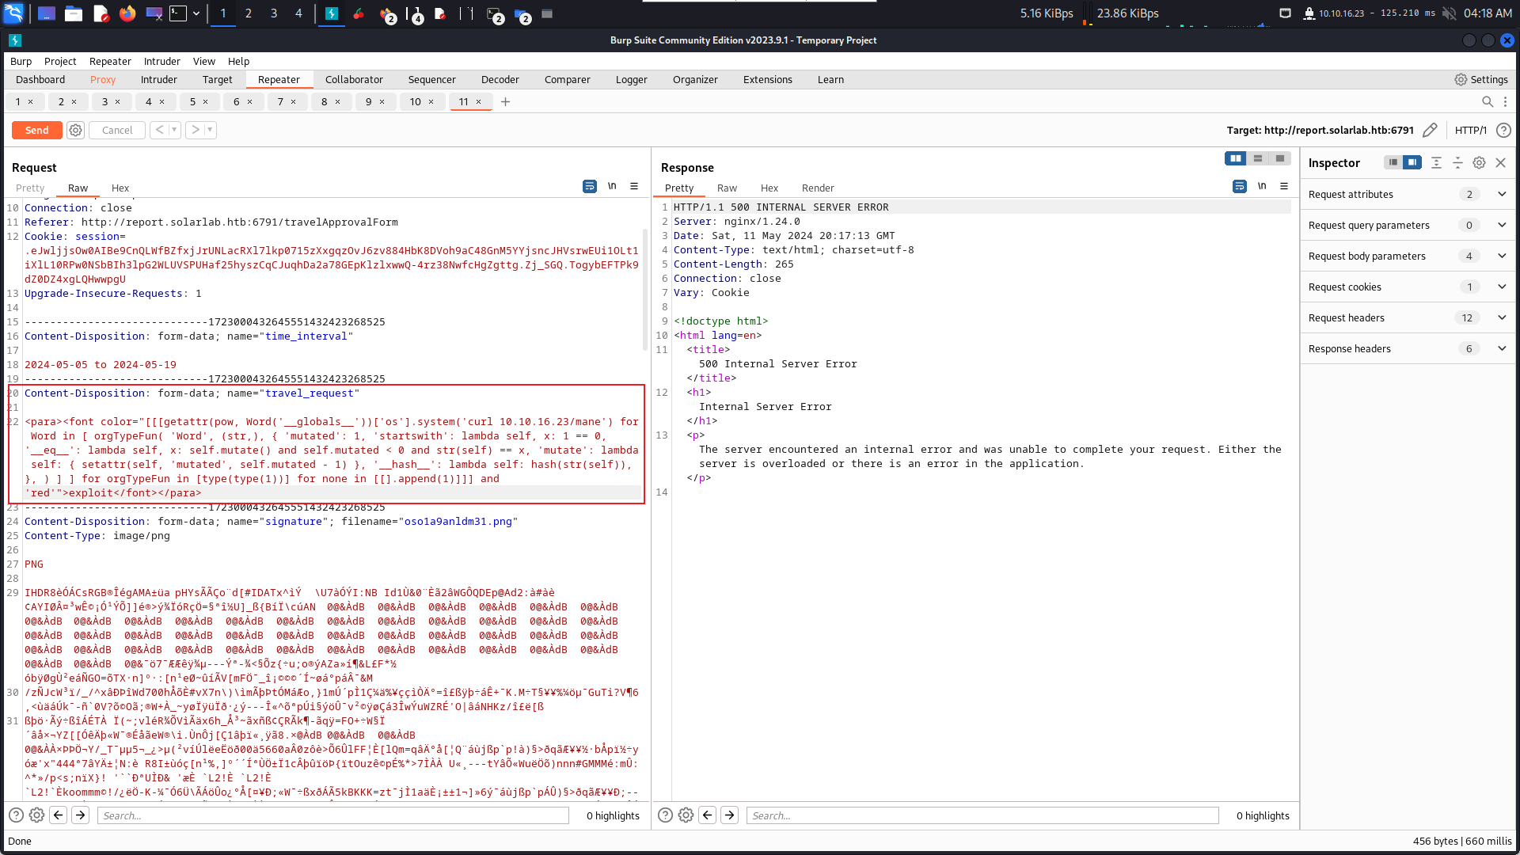Expand Request cookies section
Image resolution: width=1520 pixels, height=855 pixels.
coord(1406,287)
